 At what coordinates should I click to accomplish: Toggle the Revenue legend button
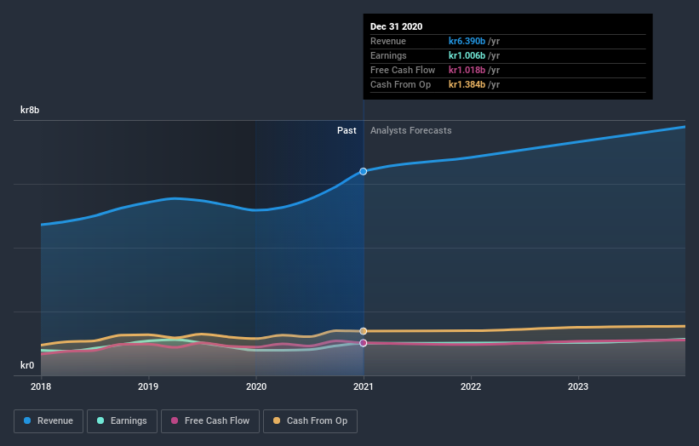pyautogui.click(x=49, y=421)
